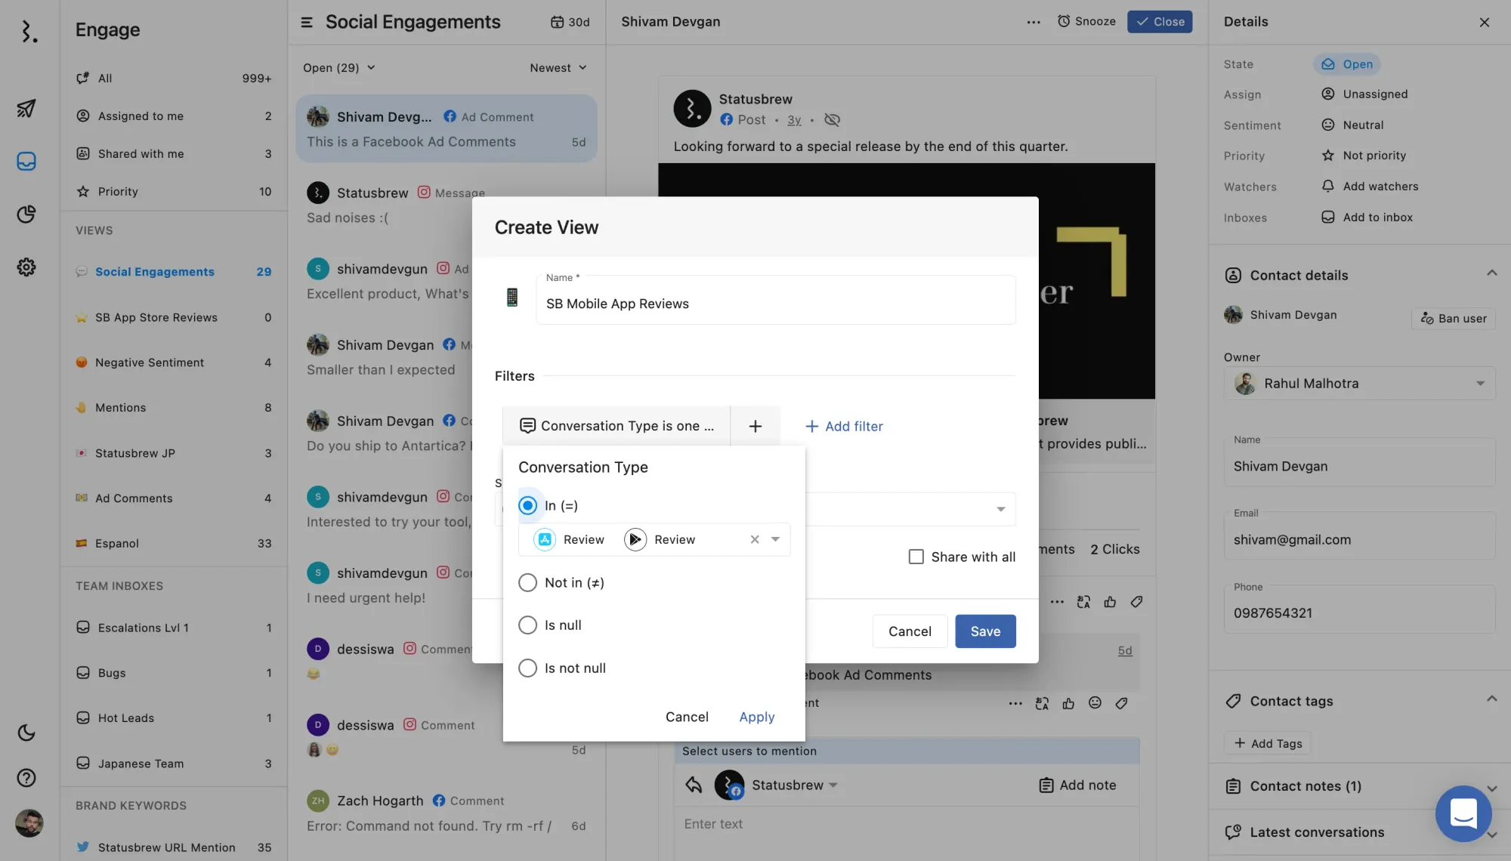Screen dimensions: 1511x861
Task: Click Apply in Conversation Type popup
Action: (x=756, y=717)
